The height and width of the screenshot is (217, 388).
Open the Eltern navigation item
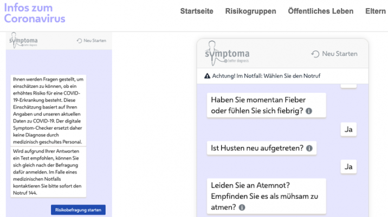(376, 11)
